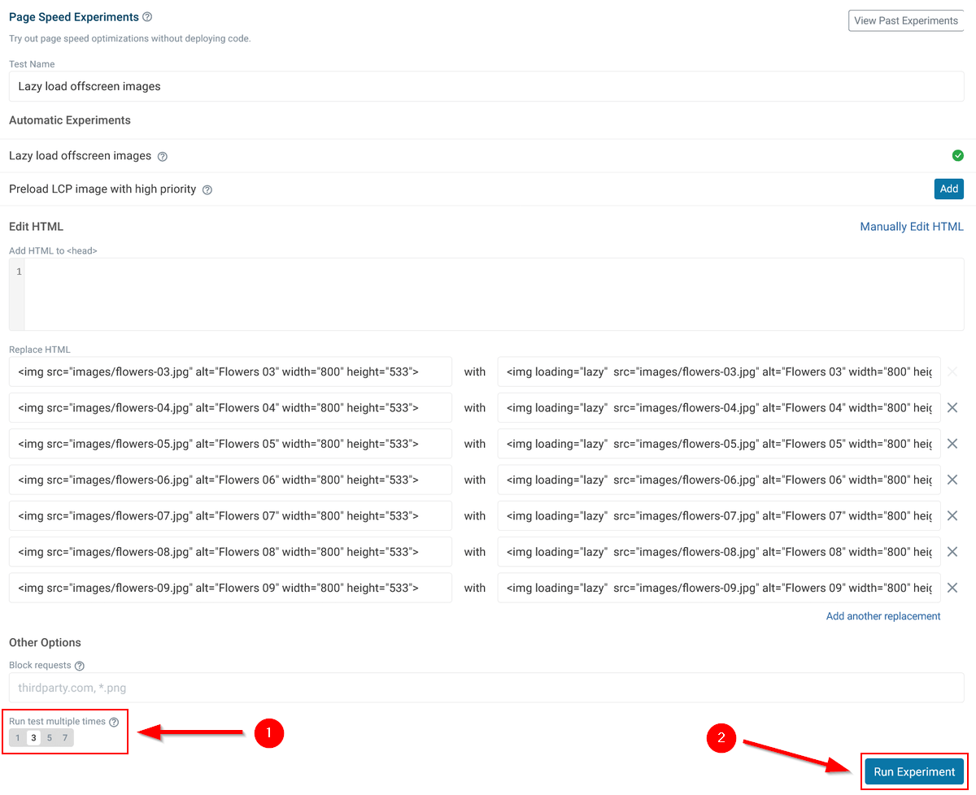This screenshot has width=976, height=795.
Task: Click flowers-07 original HTML field
Action: pyautogui.click(x=230, y=516)
